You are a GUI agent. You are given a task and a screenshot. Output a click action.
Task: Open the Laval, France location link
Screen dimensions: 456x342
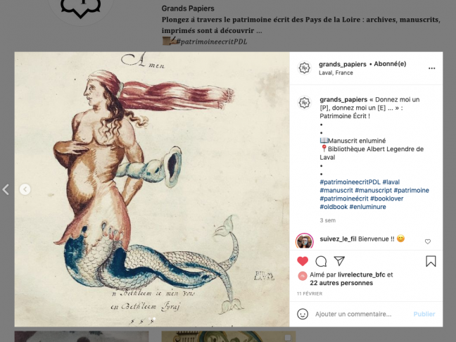click(336, 72)
